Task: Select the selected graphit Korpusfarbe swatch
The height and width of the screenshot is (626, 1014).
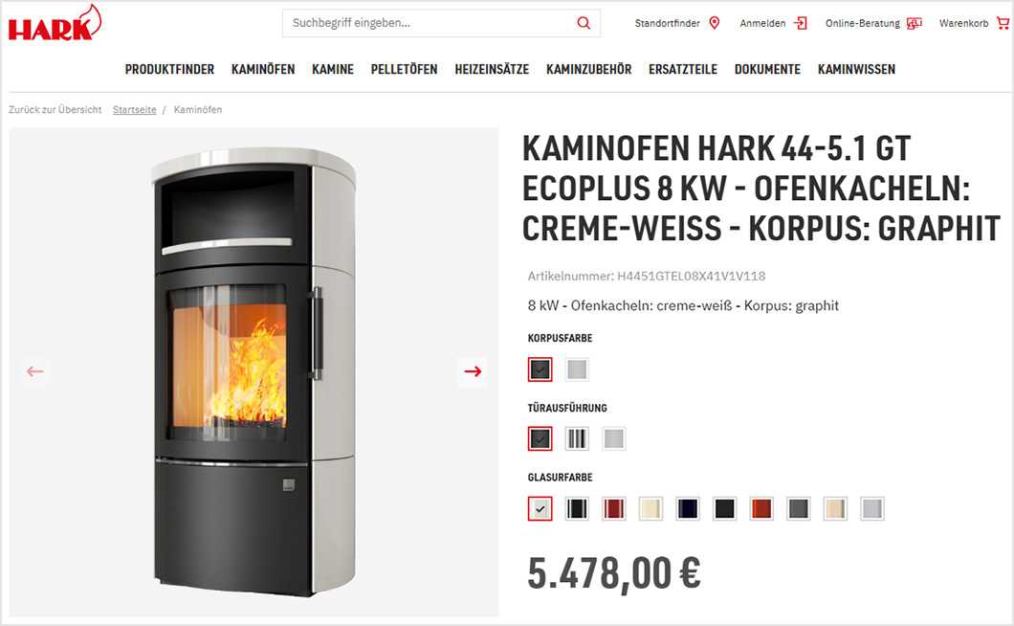Action: click(540, 369)
